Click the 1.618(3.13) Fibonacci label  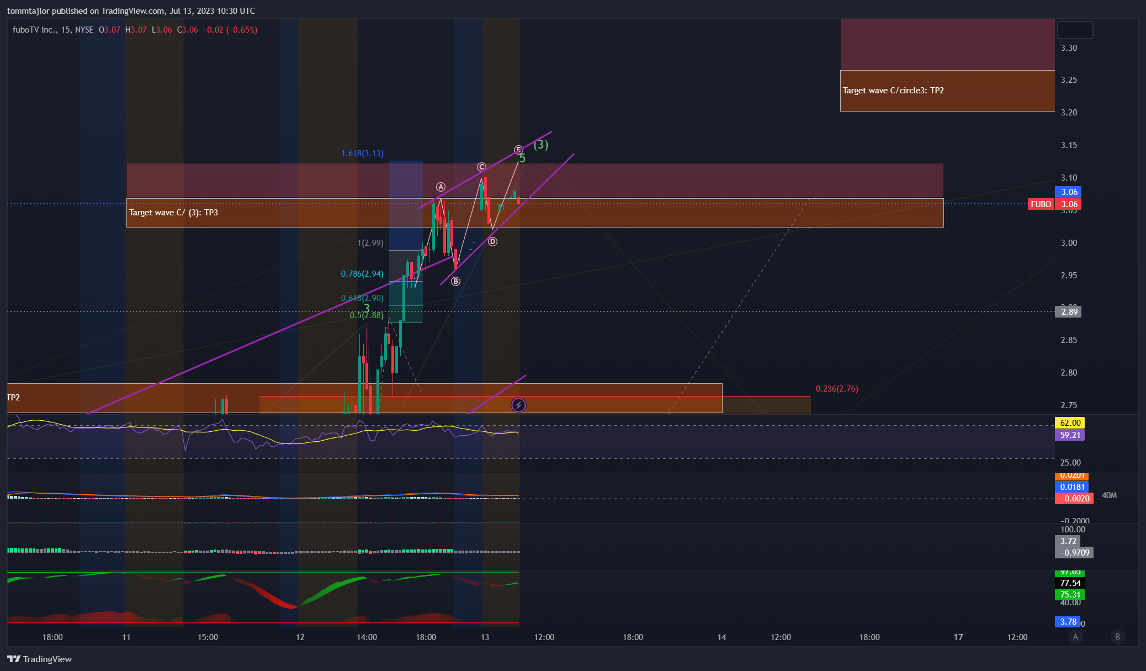[x=362, y=154]
